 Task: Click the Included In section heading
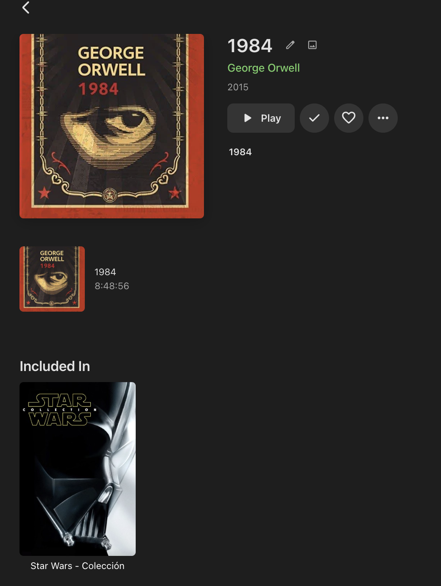[55, 366]
